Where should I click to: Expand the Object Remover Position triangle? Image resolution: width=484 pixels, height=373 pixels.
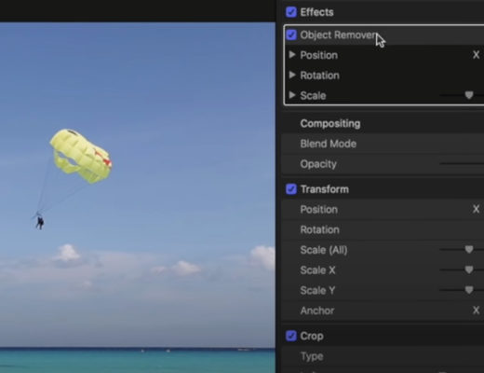tap(292, 55)
